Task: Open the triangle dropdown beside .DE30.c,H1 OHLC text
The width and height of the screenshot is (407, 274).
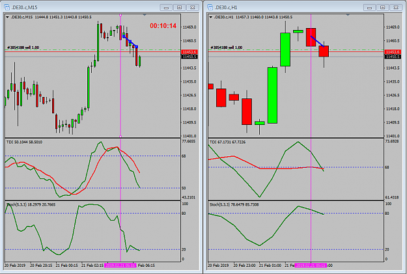Action: pyautogui.click(x=211, y=17)
